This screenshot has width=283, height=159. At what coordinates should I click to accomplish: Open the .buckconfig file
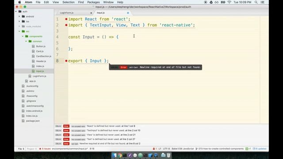[32, 86]
